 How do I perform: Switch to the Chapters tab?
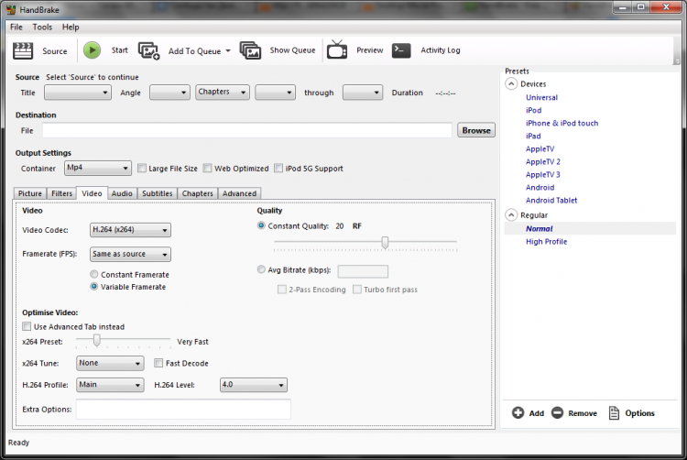pyautogui.click(x=197, y=193)
